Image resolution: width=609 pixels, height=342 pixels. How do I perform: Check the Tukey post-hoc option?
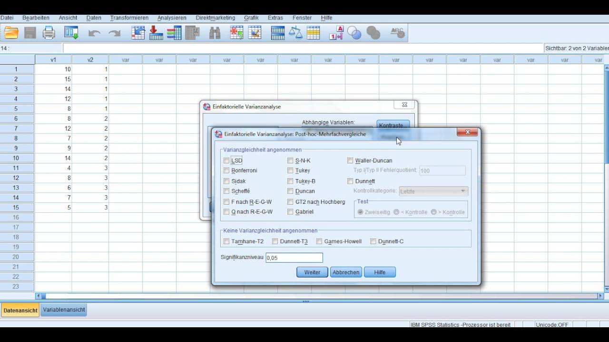click(290, 171)
